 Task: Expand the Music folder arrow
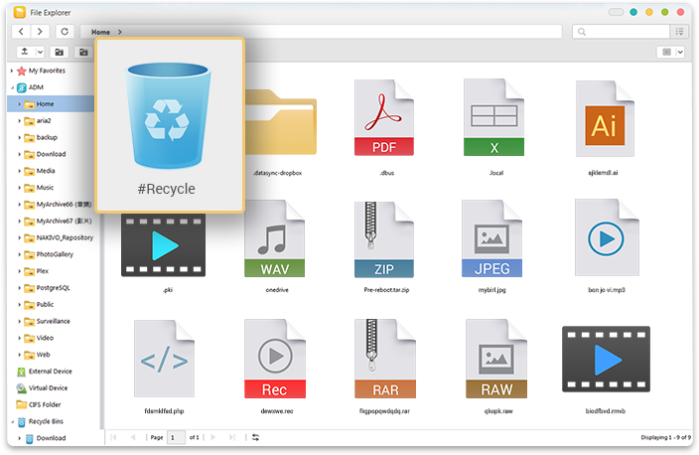point(19,188)
